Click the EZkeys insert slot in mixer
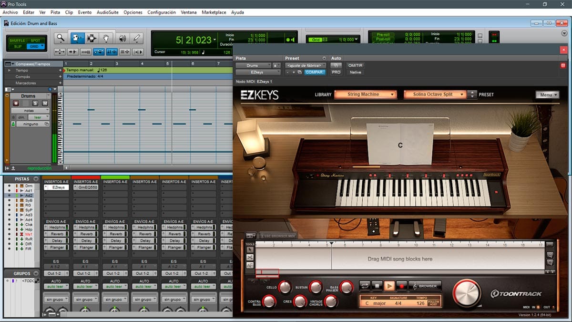Image resolution: width=572 pixels, height=322 pixels. pos(57,188)
